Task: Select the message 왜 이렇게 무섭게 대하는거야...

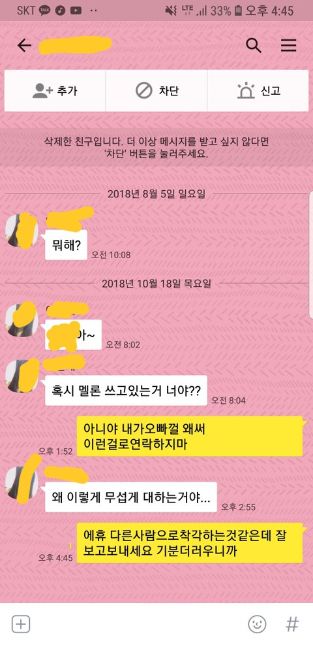Action: point(131,497)
